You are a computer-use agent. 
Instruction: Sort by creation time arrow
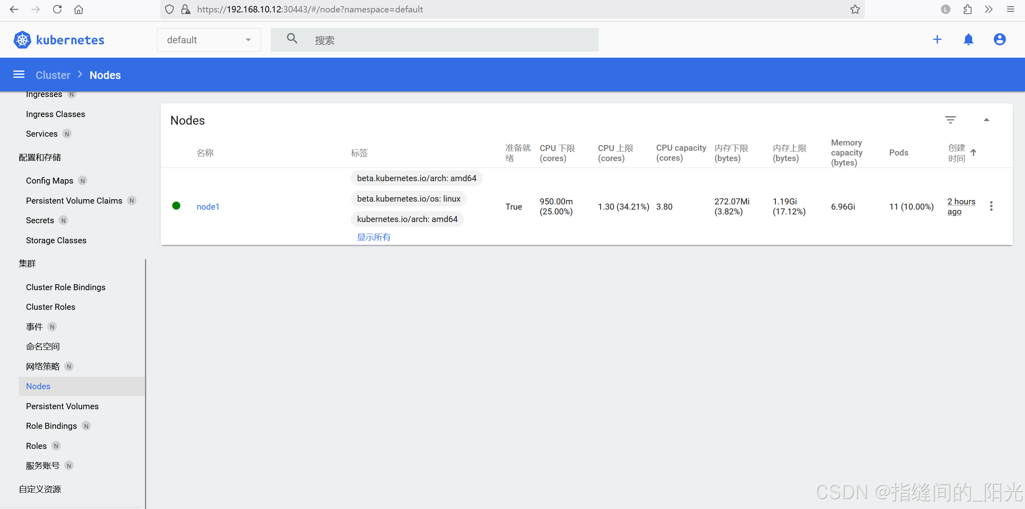click(x=973, y=152)
